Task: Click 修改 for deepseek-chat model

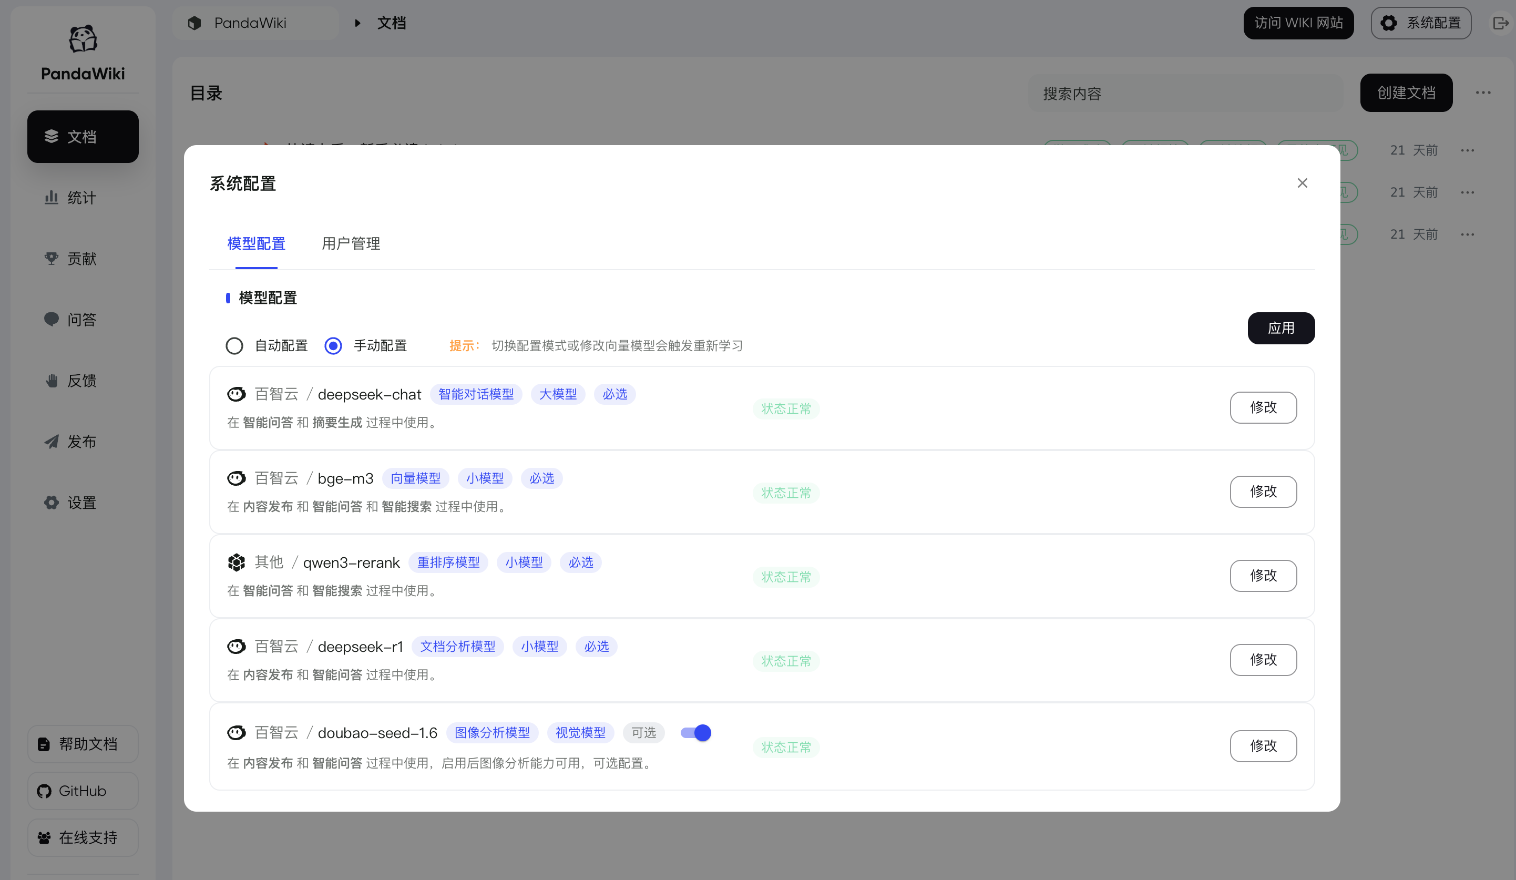Action: click(1263, 407)
